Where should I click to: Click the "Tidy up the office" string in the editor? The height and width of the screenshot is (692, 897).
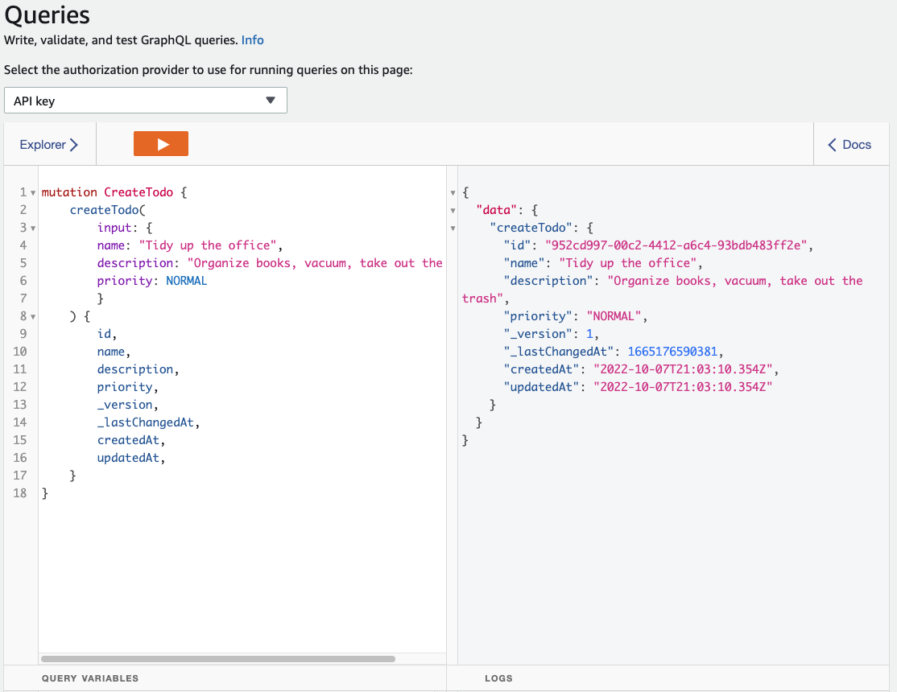[x=208, y=245]
